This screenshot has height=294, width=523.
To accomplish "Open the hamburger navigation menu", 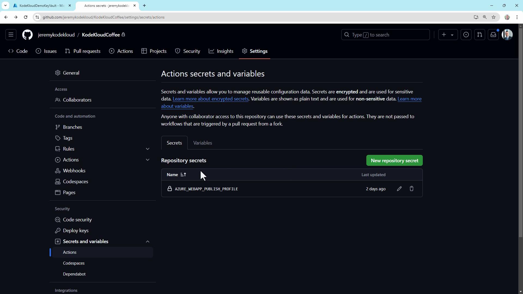I will [x=11, y=35].
